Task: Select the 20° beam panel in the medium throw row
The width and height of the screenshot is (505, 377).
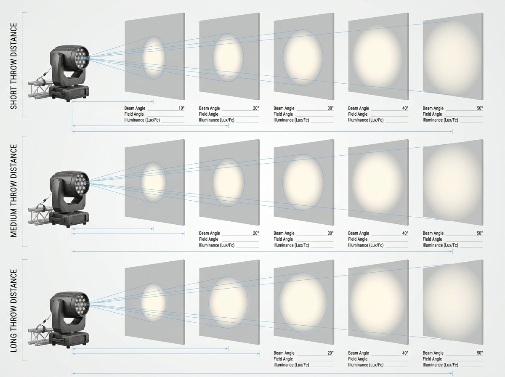Action: coord(229,182)
